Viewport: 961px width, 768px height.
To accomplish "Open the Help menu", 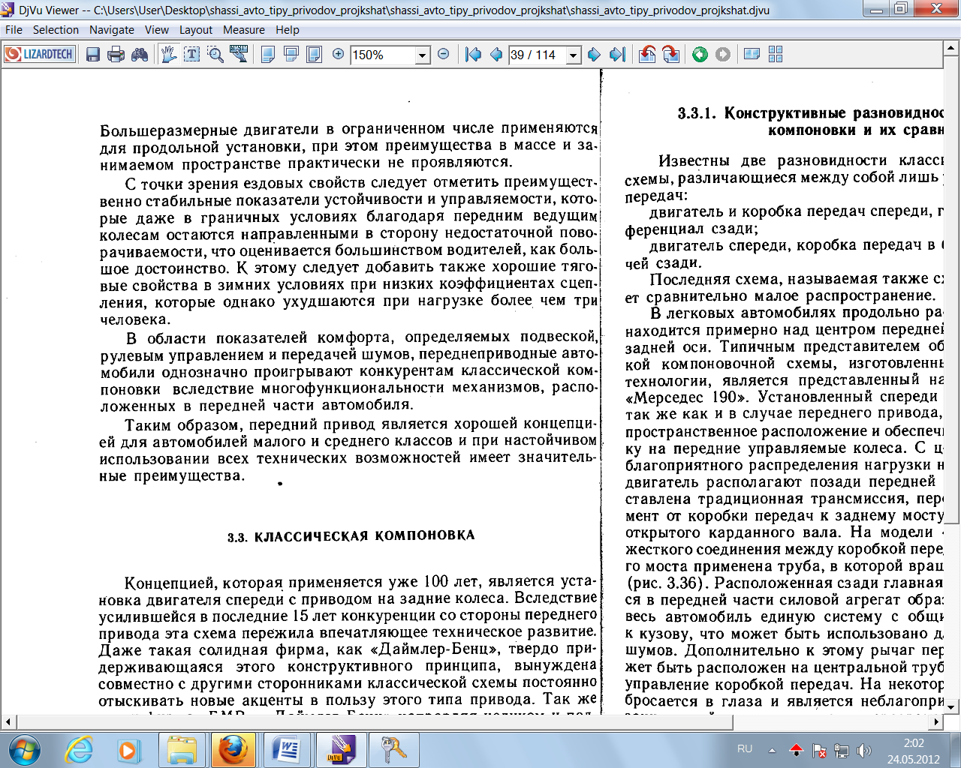I will [x=288, y=30].
